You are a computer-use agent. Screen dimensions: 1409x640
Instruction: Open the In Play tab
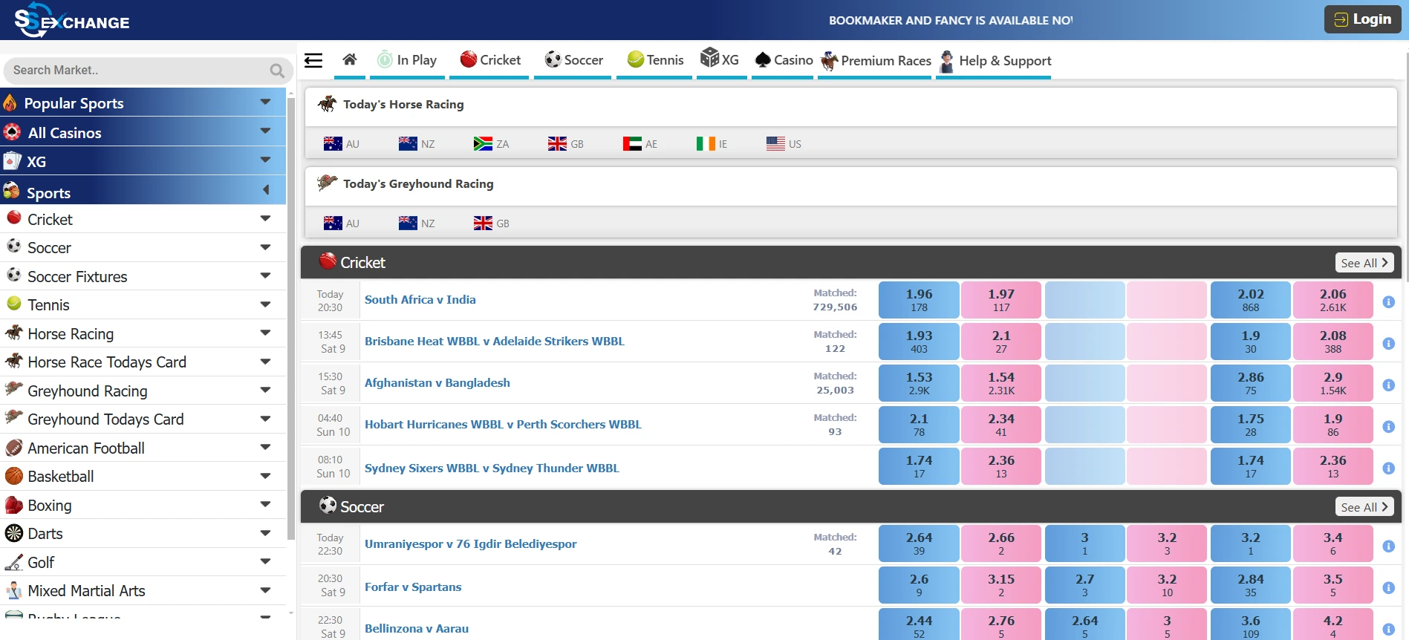[x=407, y=60]
